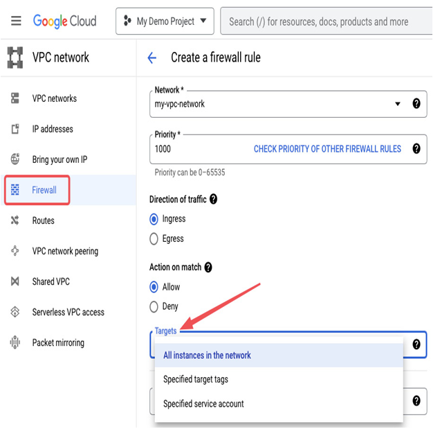This screenshot has width=440, height=429.
Task: Open the My Demo Project selector
Action: point(165,21)
